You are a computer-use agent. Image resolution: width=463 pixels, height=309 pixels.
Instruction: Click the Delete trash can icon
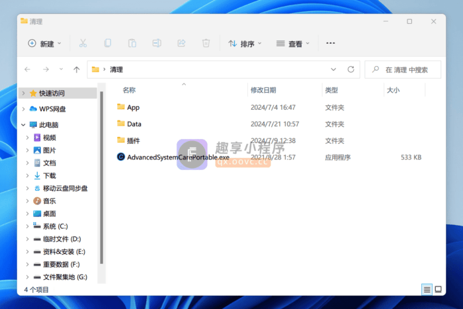tap(206, 44)
